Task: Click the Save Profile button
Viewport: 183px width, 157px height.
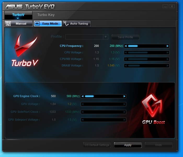Action: [x=125, y=37]
